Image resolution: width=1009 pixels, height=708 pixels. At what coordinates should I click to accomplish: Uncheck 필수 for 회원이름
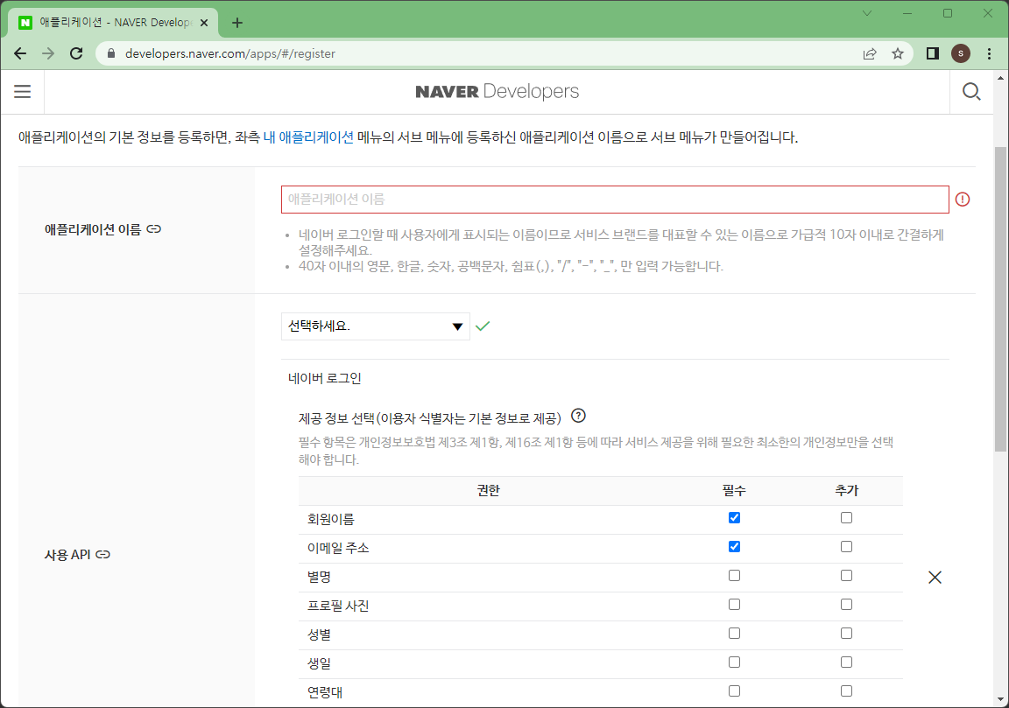point(734,518)
